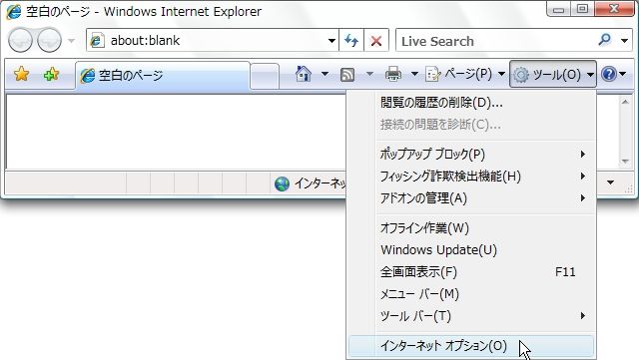Toggle オフライン作業(W) menu item
The image size is (639, 360).
[x=472, y=227]
